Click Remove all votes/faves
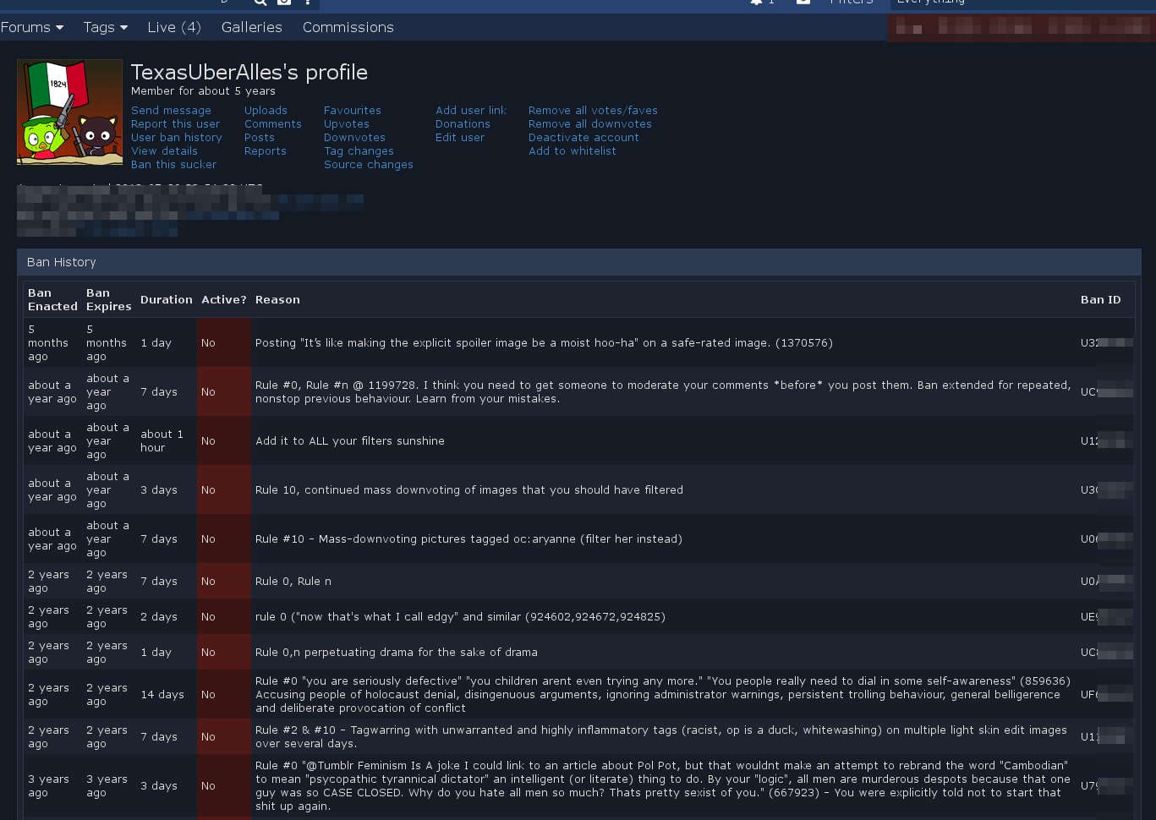Viewport: 1156px width, 820px height. coord(593,111)
